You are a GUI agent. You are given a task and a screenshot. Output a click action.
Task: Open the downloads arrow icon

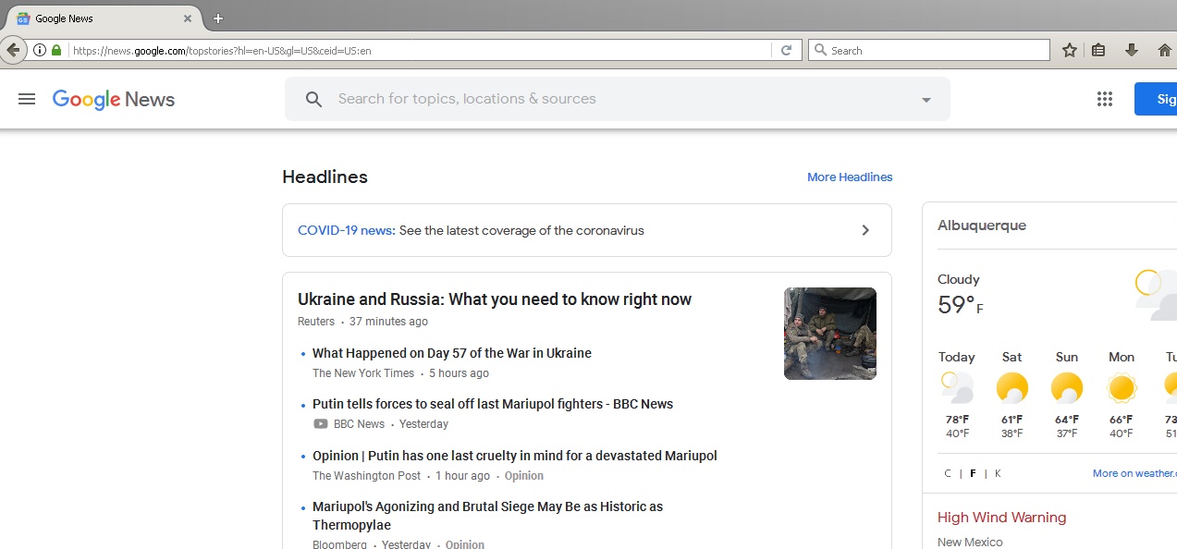(x=1131, y=50)
